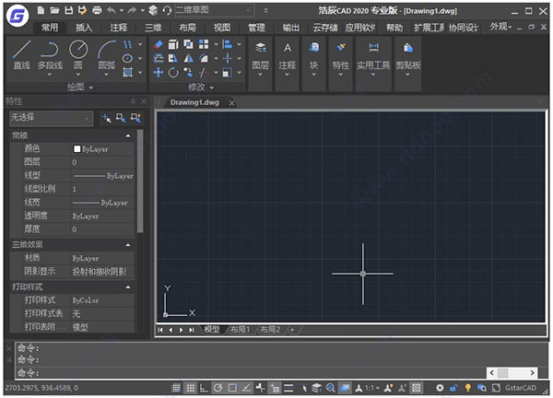This screenshot has width=553, height=398.
Task: Select the Circle (圆) tool
Action: click(78, 56)
